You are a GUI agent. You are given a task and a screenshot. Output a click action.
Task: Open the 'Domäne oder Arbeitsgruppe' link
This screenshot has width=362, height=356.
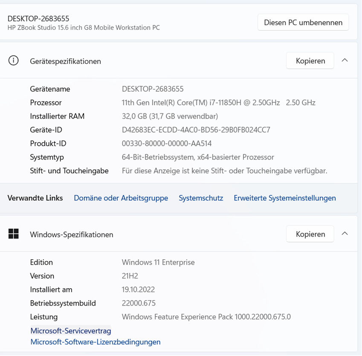point(121,198)
